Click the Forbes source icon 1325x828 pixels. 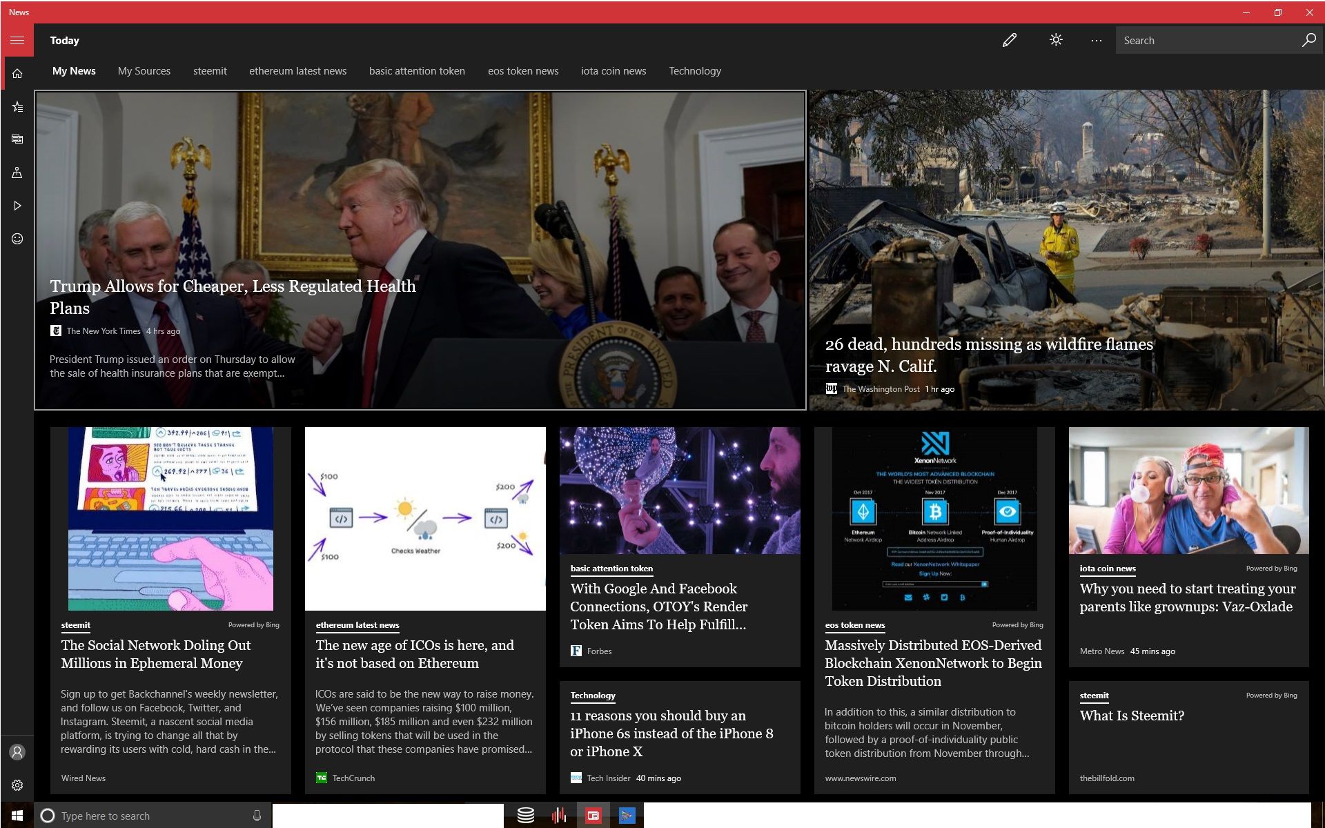576,651
